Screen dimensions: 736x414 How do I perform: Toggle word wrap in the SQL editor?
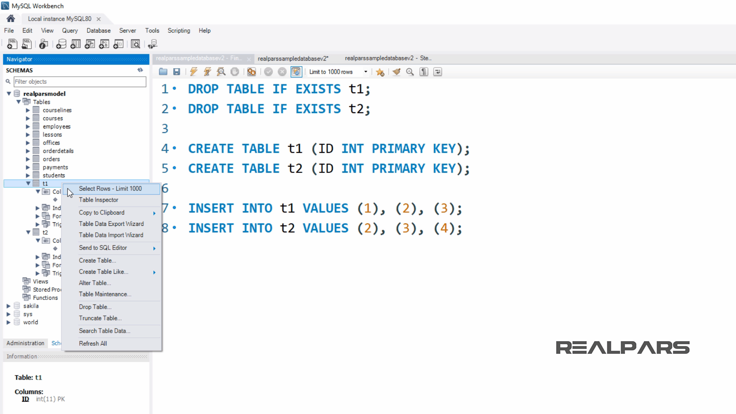437,72
